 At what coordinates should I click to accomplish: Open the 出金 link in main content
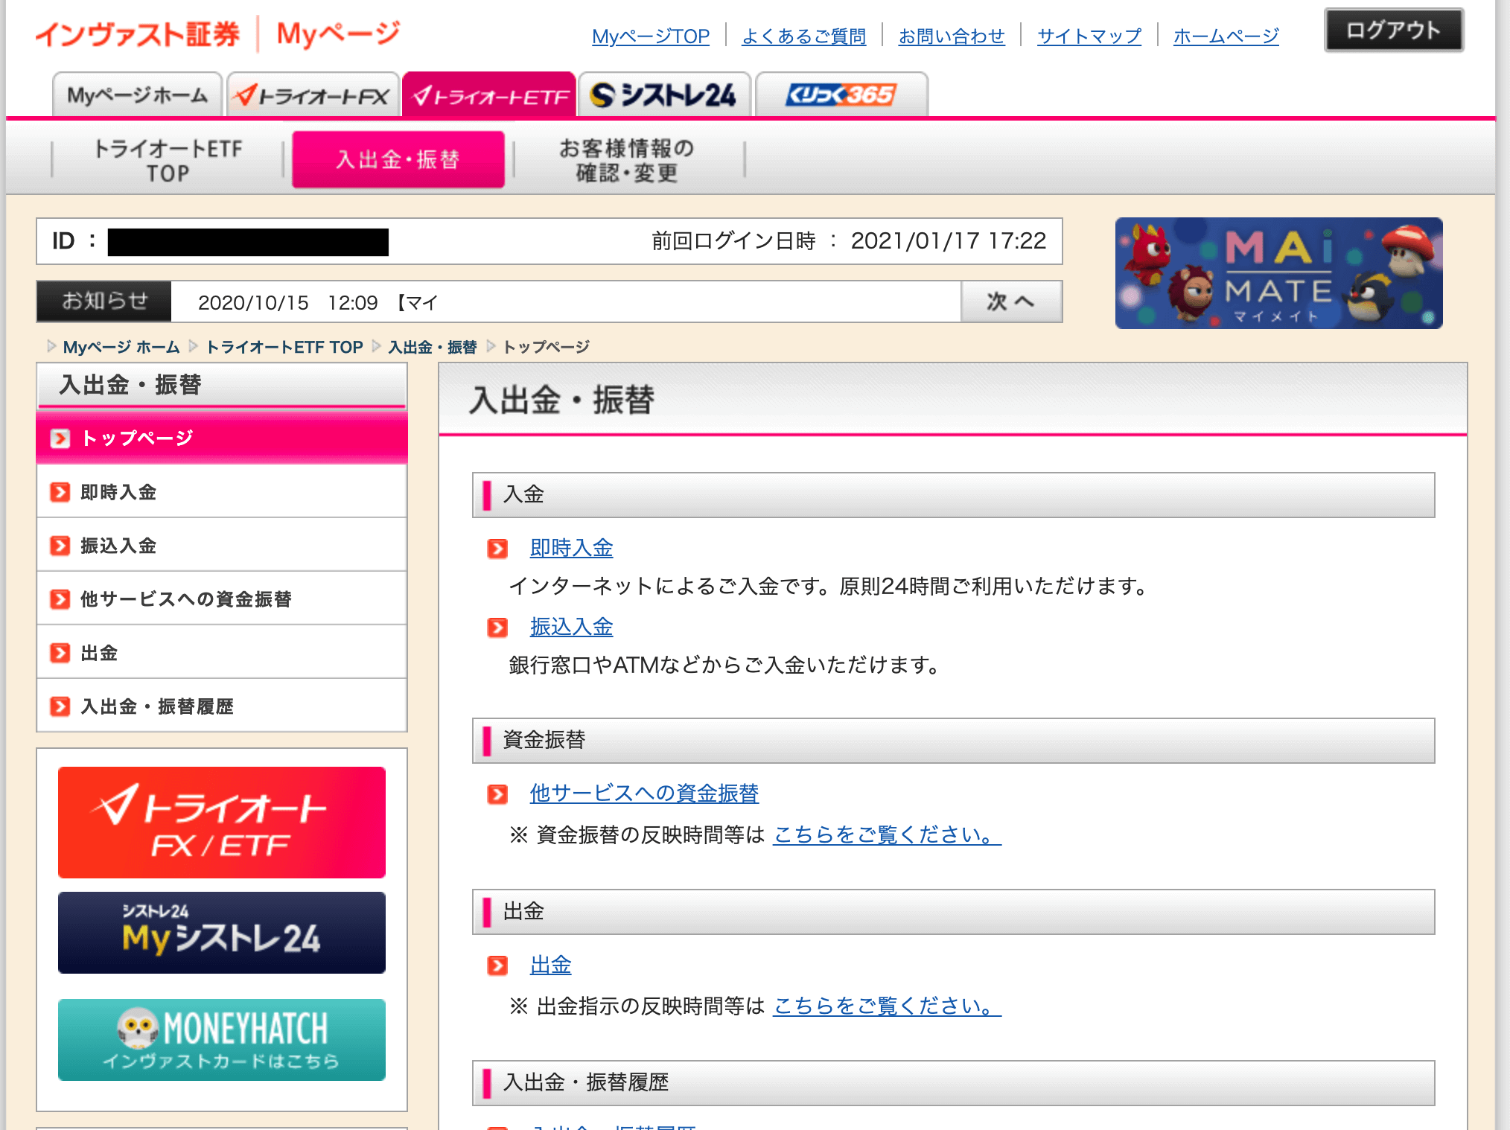click(551, 965)
